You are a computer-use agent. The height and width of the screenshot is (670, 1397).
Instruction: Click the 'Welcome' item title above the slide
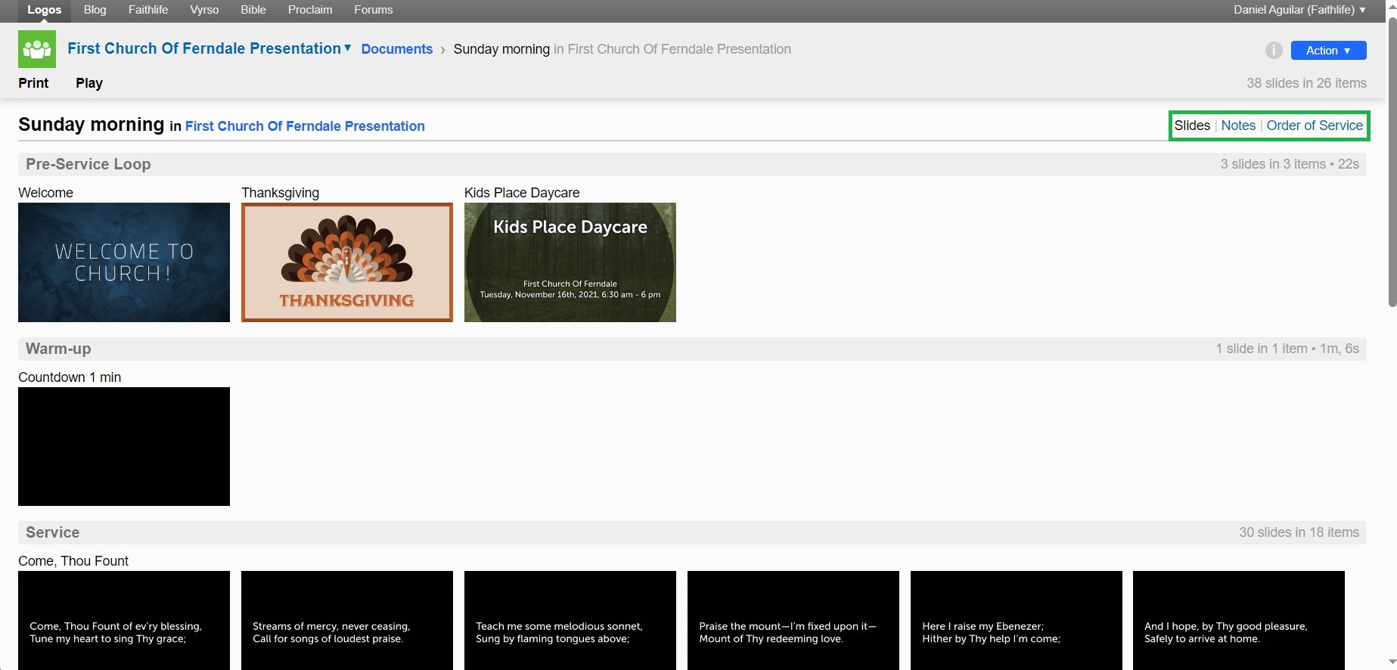pyautogui.click(x=45, y=193)
